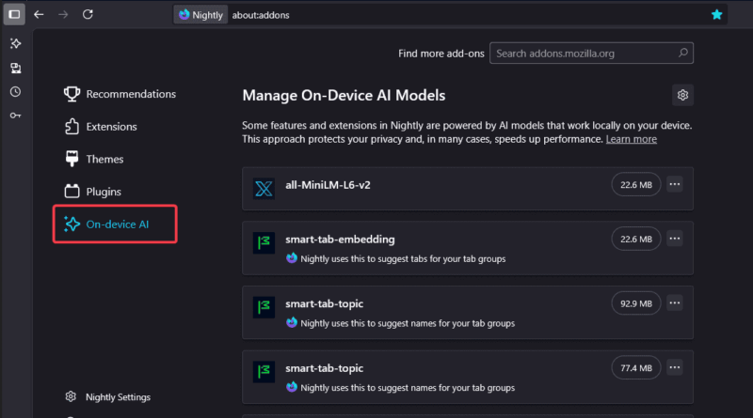The image size is (753, 418).
Task: Open more options for all-MiniLM-L6-v2
Action: point(675,184)
